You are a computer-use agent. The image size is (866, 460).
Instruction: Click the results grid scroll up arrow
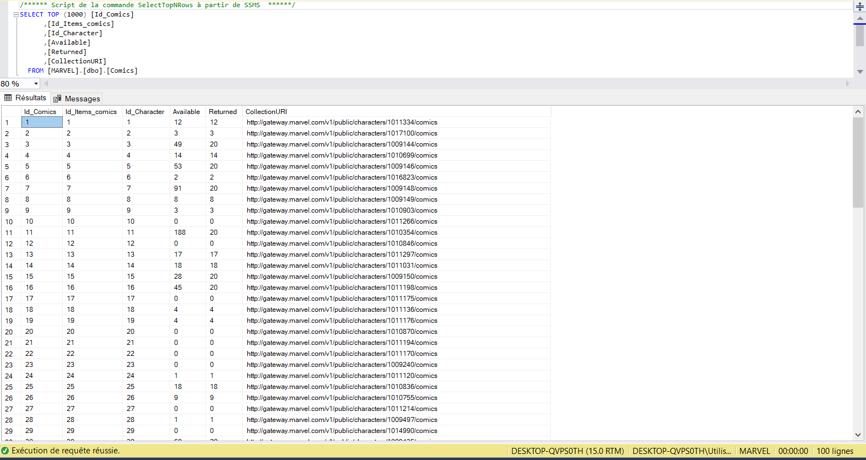tap(858, 111)
